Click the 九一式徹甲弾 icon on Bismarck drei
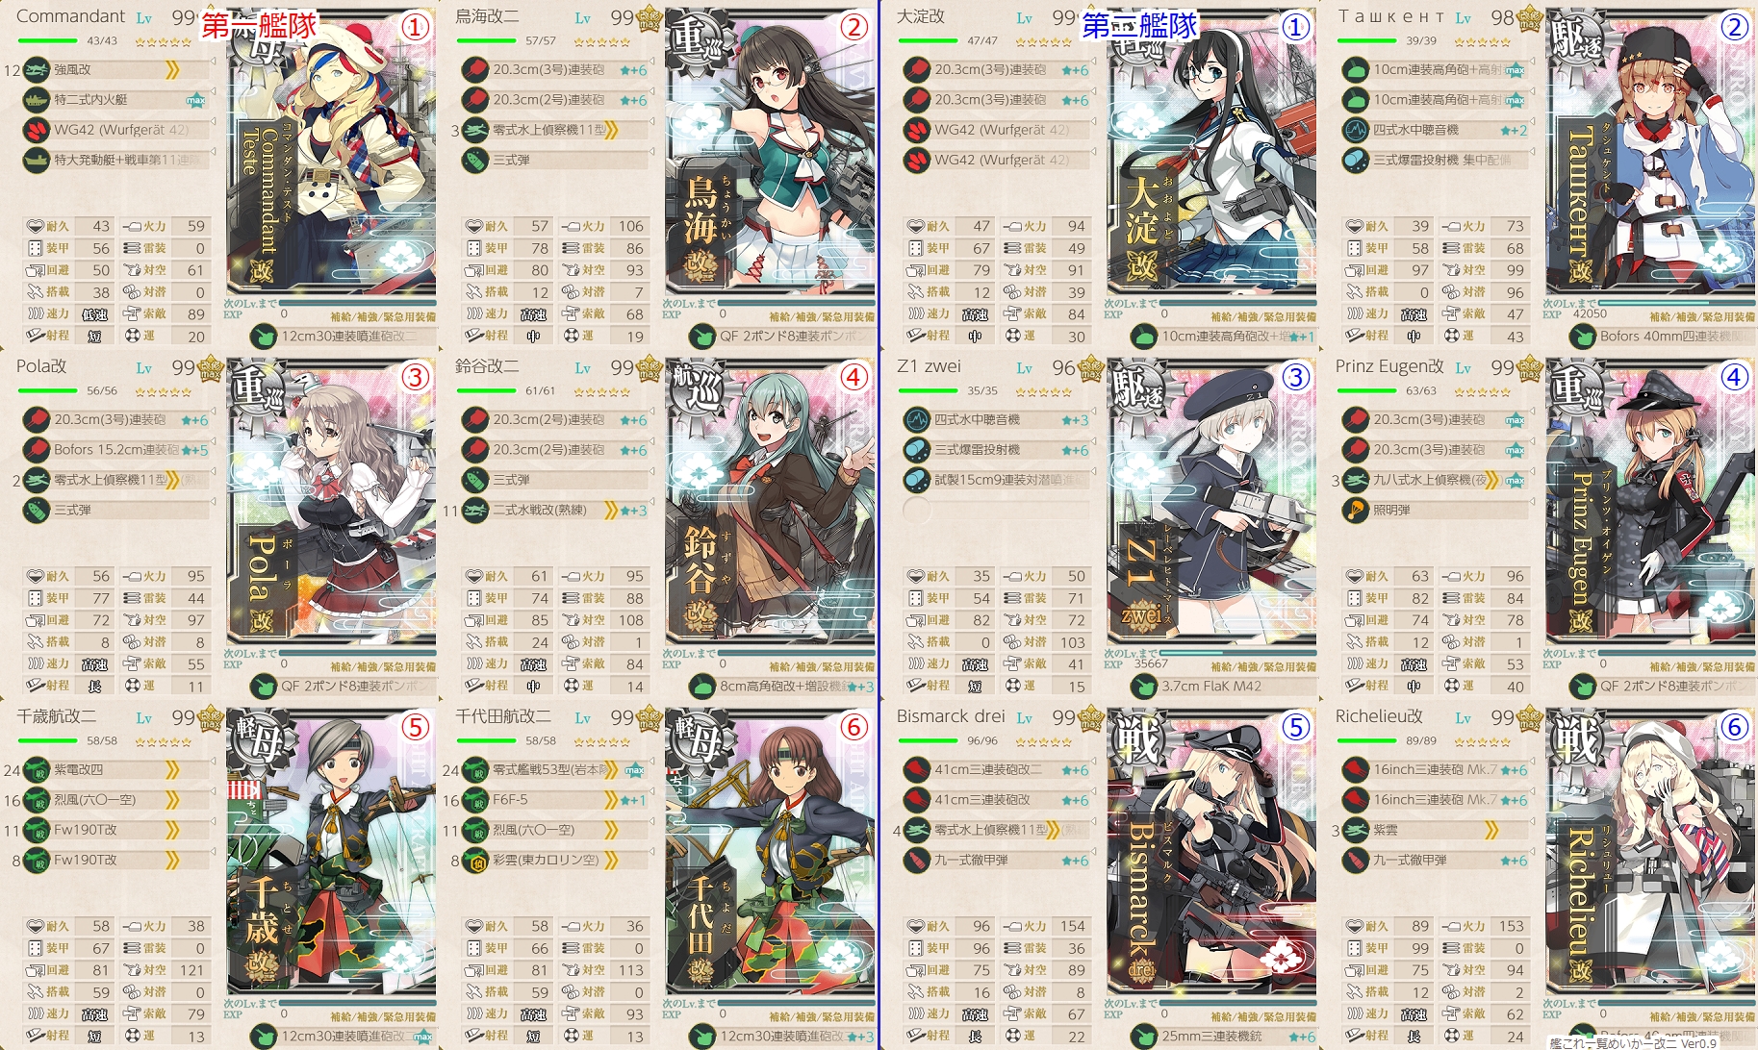 point(917,860)
